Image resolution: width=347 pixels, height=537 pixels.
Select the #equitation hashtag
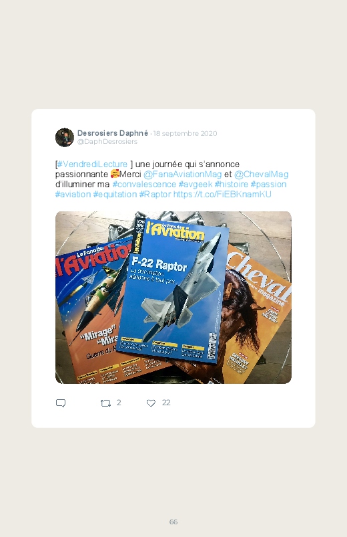click(115, 194)
